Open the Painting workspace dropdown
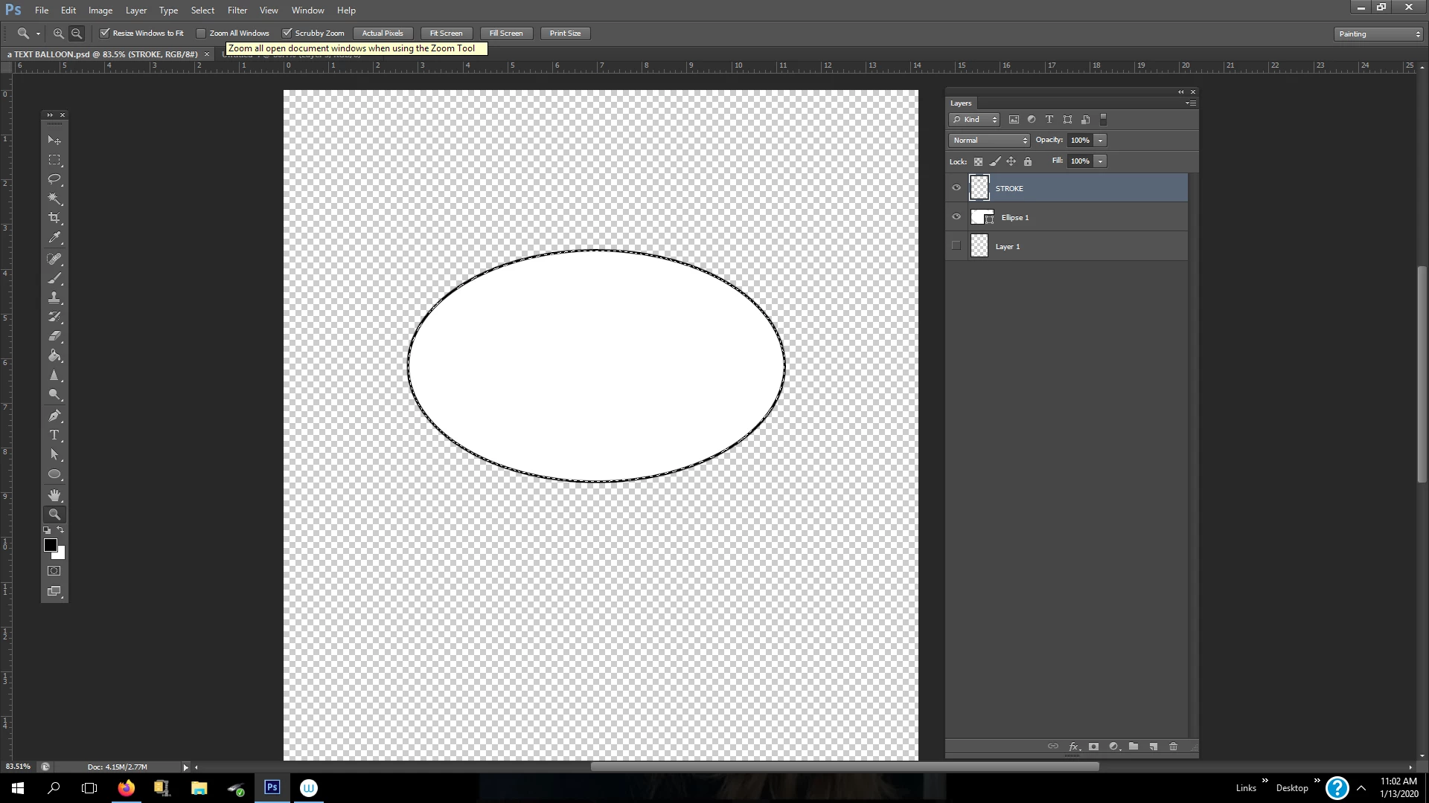Viewport: 1429px width, 803px height. coord(1378,34)
